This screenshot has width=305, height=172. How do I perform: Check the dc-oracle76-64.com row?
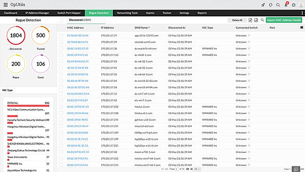point(61,49)
